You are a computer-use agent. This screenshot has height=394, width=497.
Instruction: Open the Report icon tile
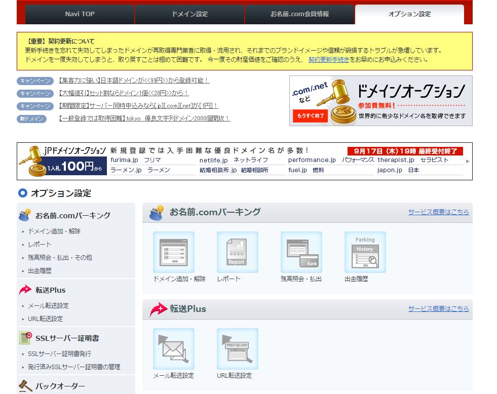pos(238,252)
